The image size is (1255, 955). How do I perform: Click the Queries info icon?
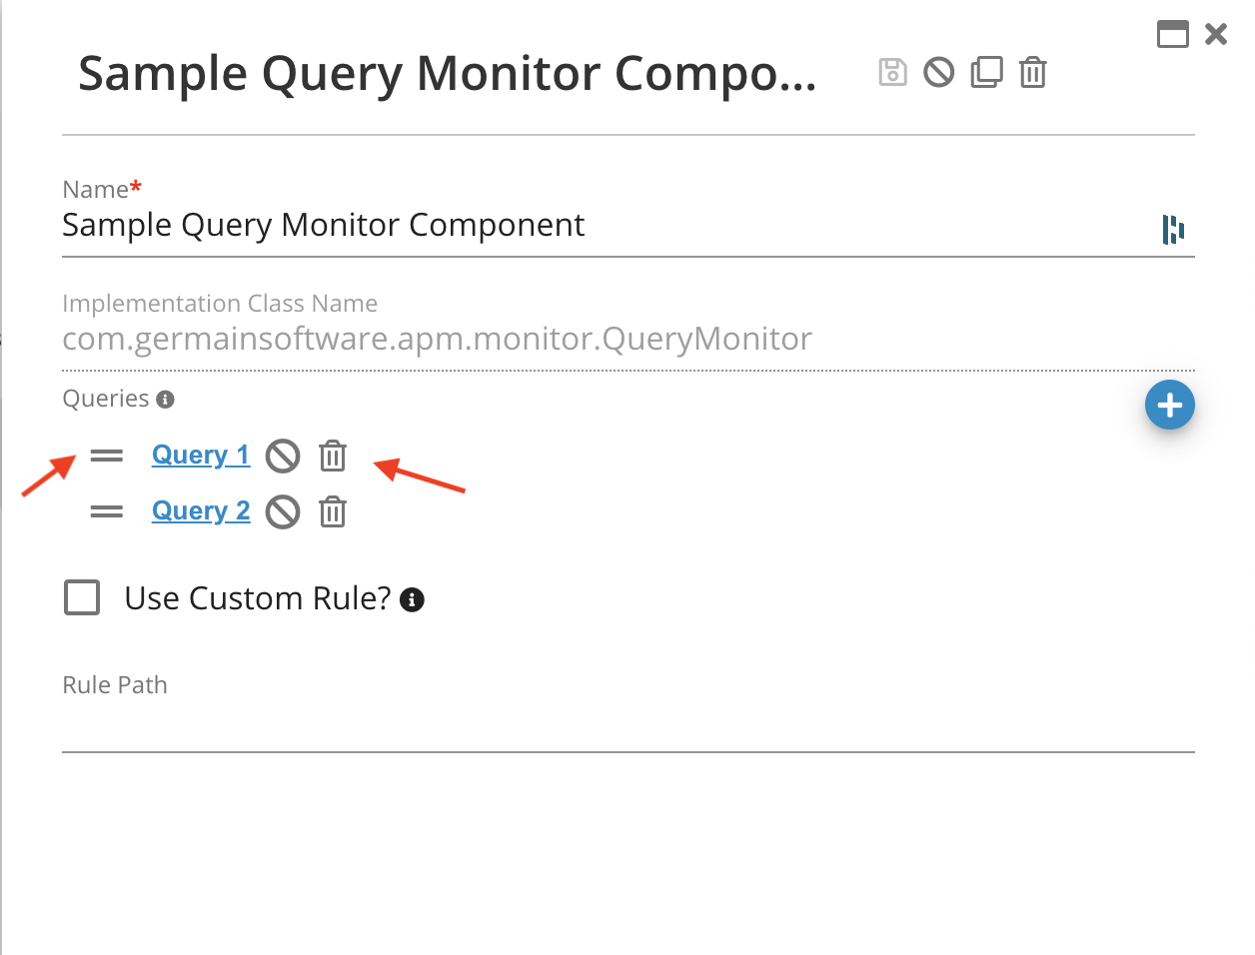[x=166, y=400]
